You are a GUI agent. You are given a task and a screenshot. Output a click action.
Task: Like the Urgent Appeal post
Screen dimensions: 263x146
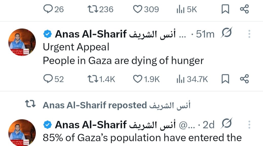tap(138, 79)
